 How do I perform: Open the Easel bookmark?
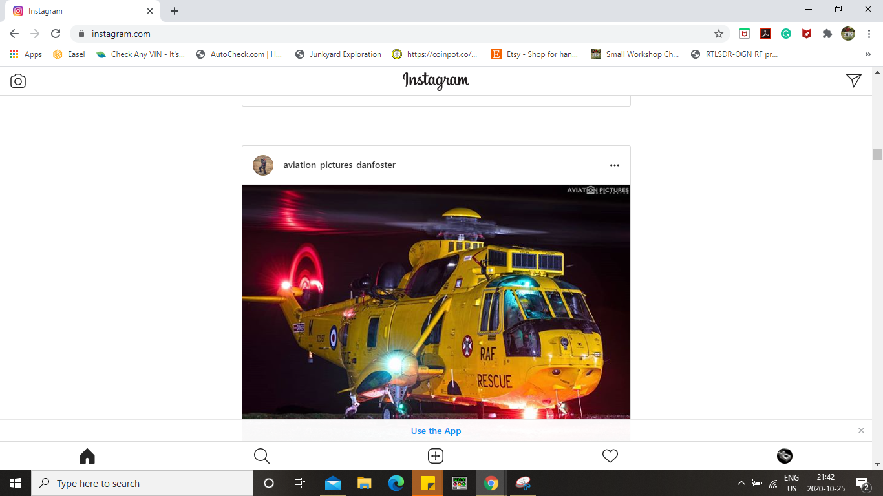[x=69, y=54]
